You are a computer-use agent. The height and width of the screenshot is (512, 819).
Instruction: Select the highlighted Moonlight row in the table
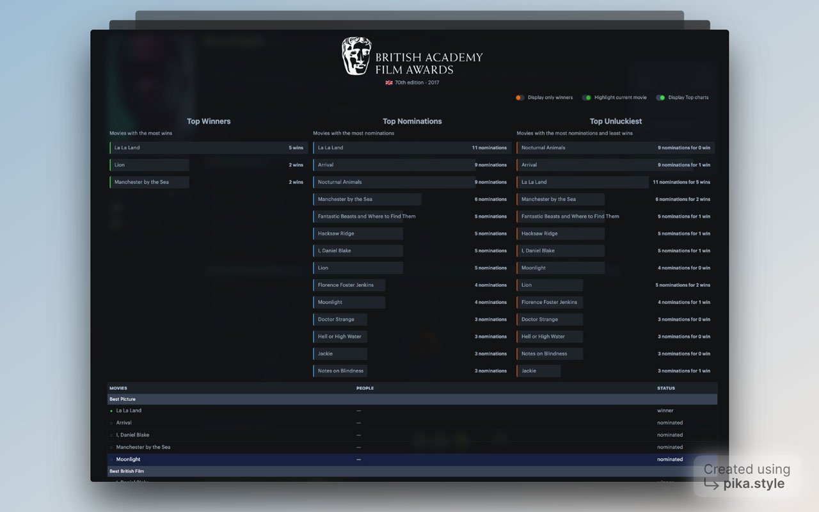[x=128, y=459]
